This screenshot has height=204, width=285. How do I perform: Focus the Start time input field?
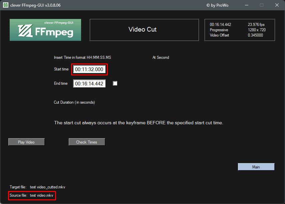click(x=89, y=69)
